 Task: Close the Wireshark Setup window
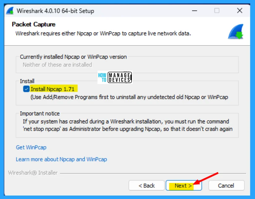(240, 11)
